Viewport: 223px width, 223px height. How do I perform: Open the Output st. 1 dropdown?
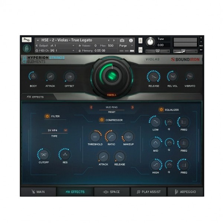coord(55,46)
